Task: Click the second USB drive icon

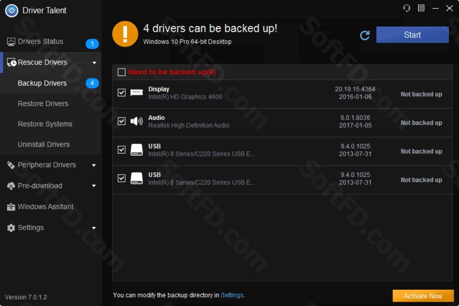Action: coord(136,178)
